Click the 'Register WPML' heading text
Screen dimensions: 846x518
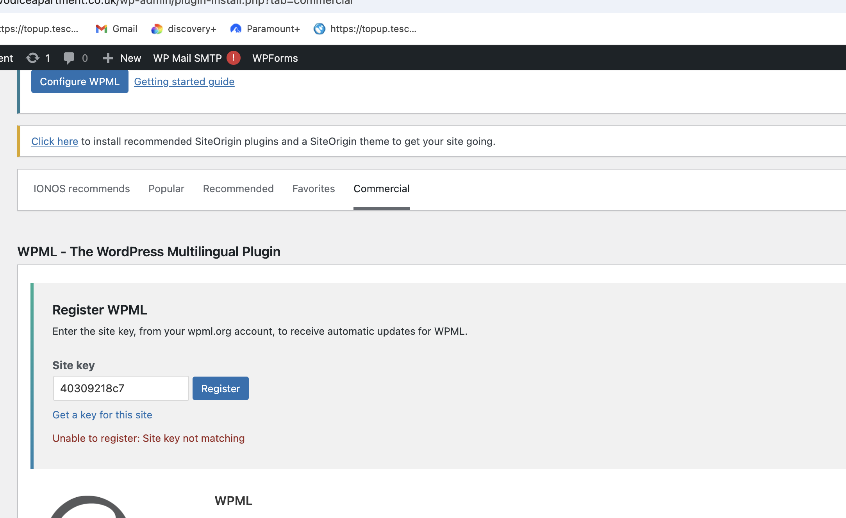100,310
